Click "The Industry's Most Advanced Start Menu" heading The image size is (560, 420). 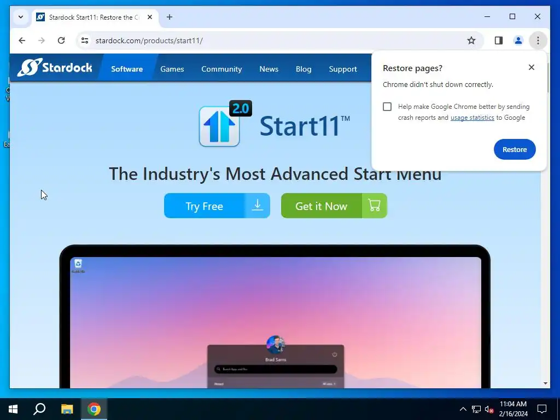click(x=275, y=174)
